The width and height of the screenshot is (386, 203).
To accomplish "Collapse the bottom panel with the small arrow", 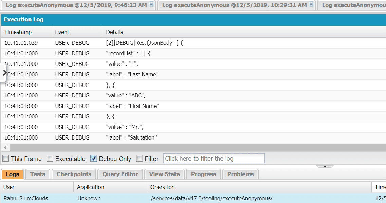I will [x=325, y=166].
